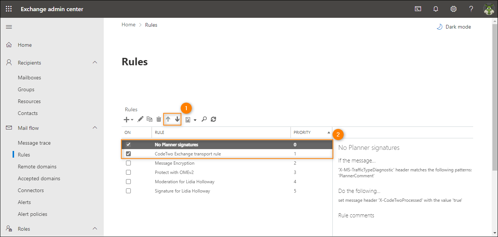Viewport: 498px width, 237px height.
Task: Expand the Roles section
Action: [x=95, y=228]
